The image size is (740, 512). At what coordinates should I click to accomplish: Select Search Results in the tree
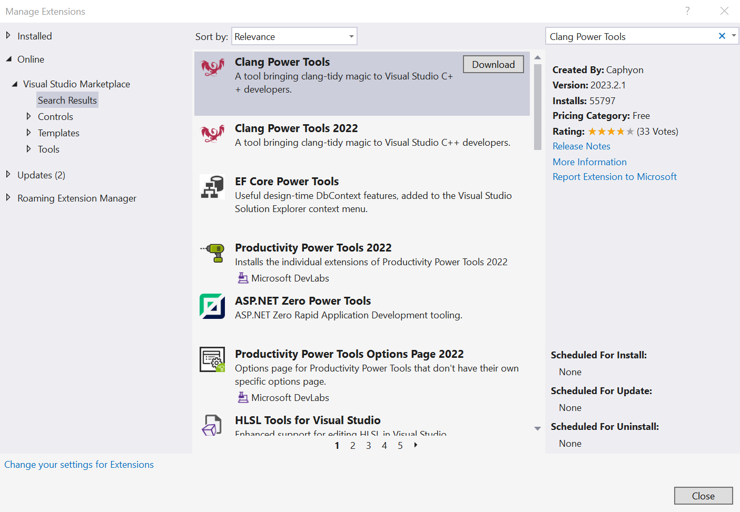pyautogui.click(x=67, y=100)
